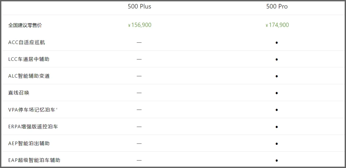
Task: Click the footnote 4 superscript after VPA停车场记忆泊车
Action: 57,108
